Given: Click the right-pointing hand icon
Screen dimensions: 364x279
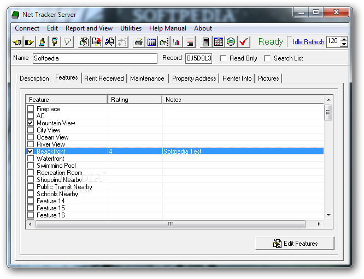Looking at the screenshot, I should pyautogui.click(x=30, y=42).
